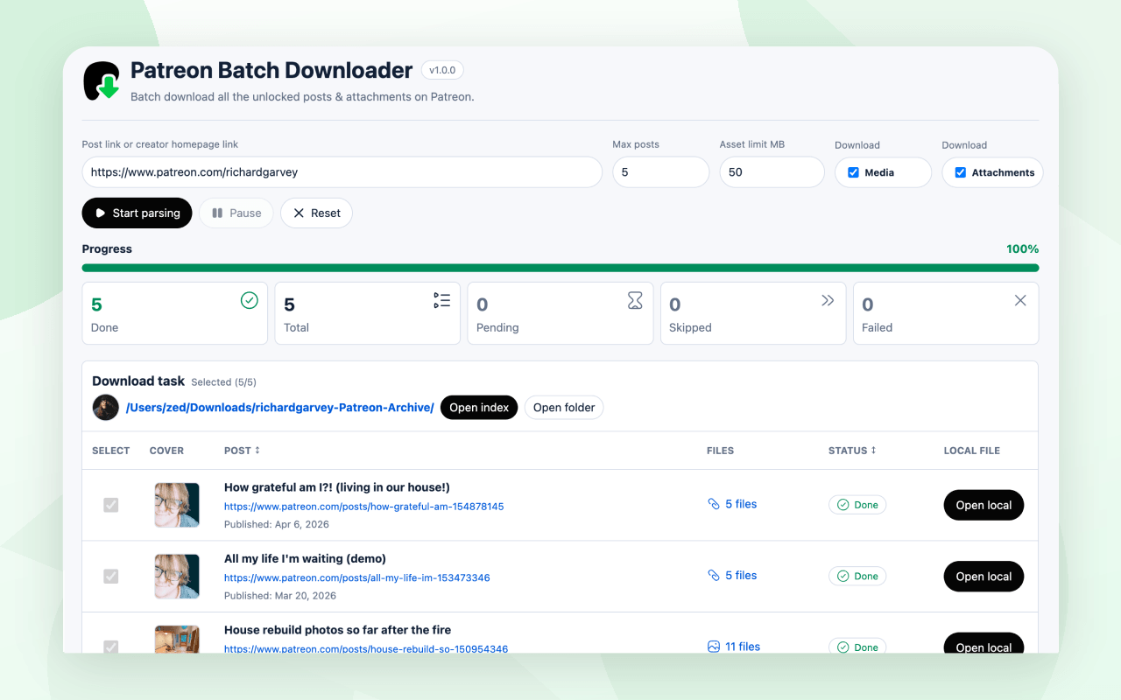Click the SELECT column header
The image size is (1121, 700).
pyautogui.click(x=111, y=451)
